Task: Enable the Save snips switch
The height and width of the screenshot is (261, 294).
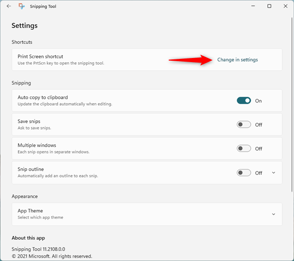Action: click(244, 125)
